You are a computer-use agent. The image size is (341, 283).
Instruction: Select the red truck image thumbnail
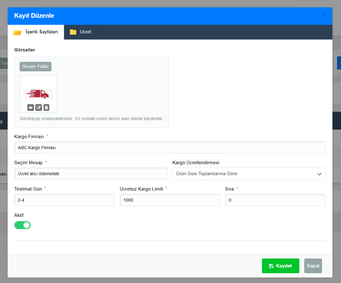(x=38, y=94)
